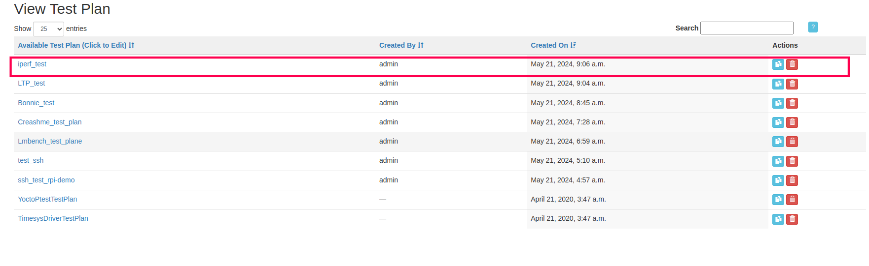Delete the TimesysDriverTestPlan entry
This screenshot has height=266, width=869.
[x=792, y=219]
